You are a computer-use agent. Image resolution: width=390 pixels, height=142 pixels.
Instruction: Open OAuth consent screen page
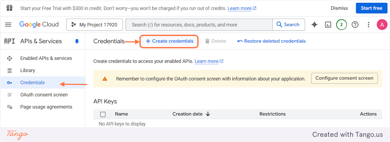pos(44,95)
